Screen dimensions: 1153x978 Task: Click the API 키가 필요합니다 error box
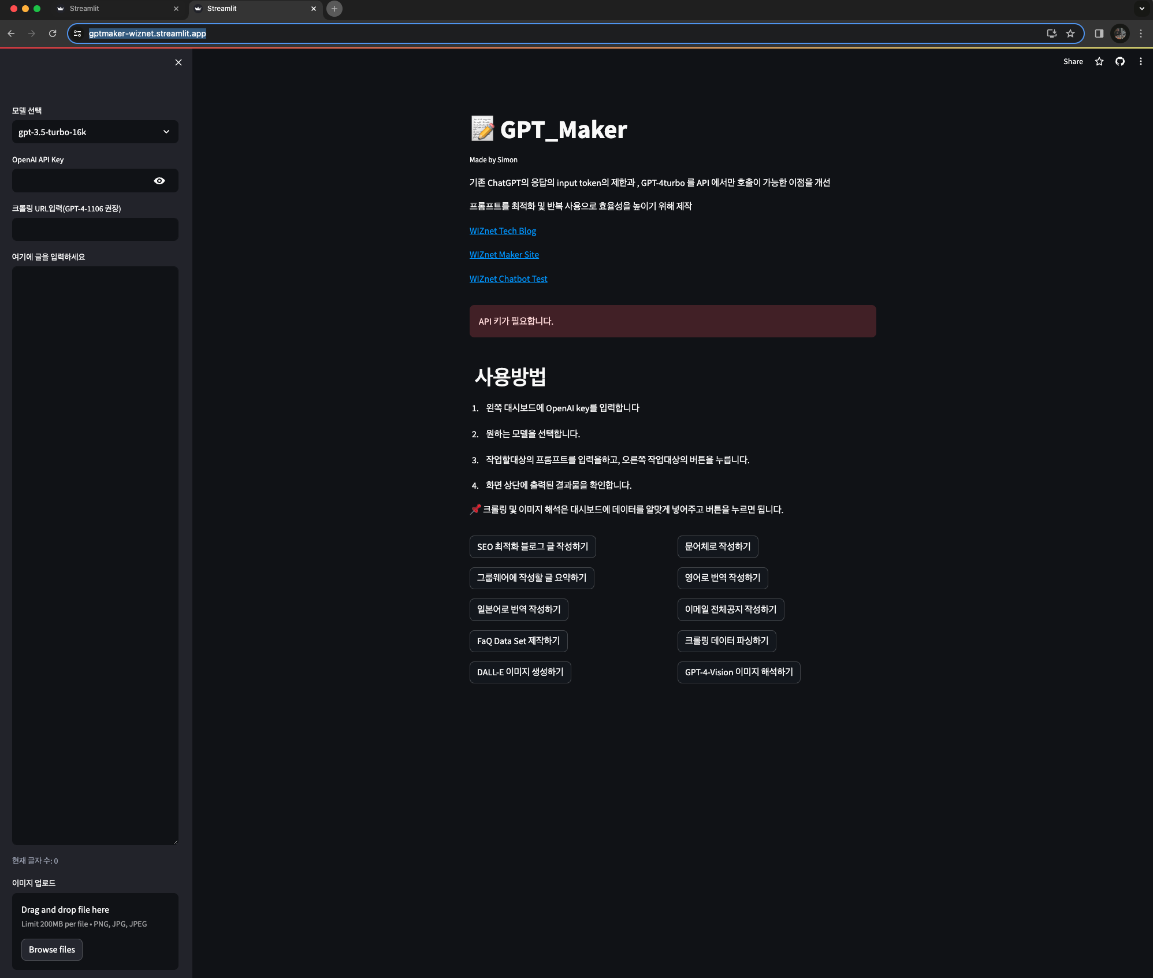pyautogui.click(x=672, y=321)
